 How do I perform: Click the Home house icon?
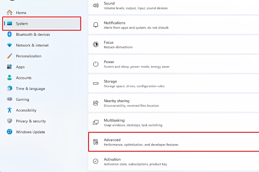[x=9, y=13]
